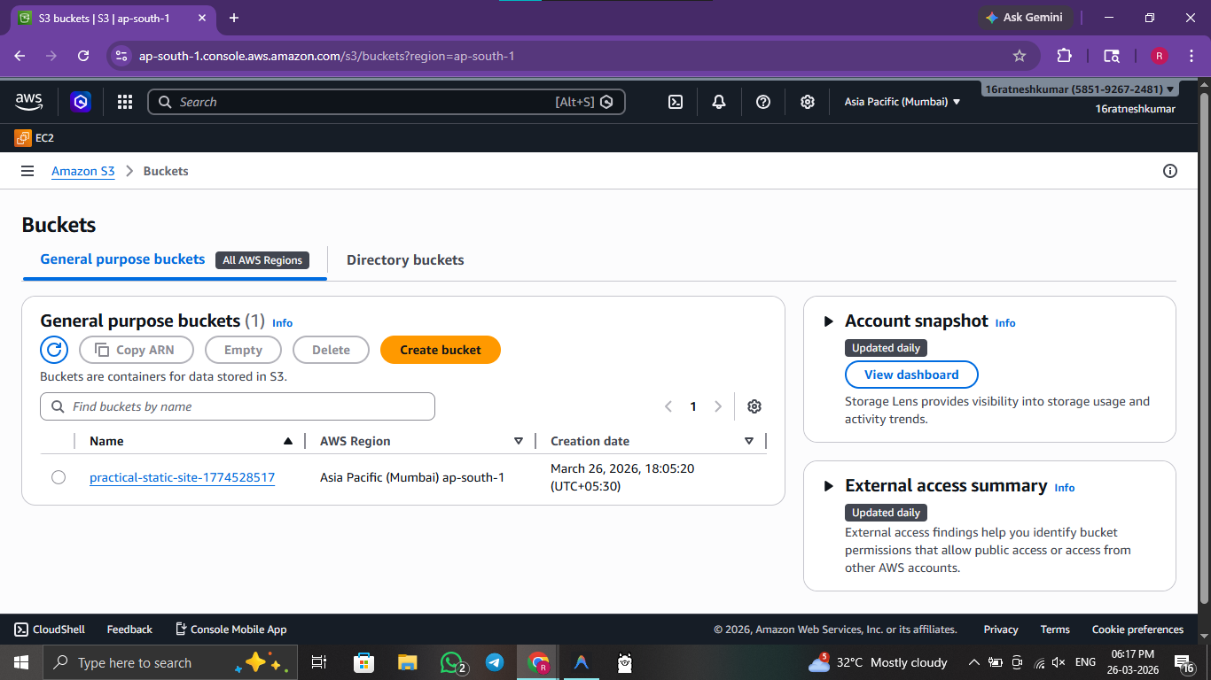The width and height of the screenshot is (1211, 680).
Task: Open WhatsApp from the taskbar
Action: 453,662
